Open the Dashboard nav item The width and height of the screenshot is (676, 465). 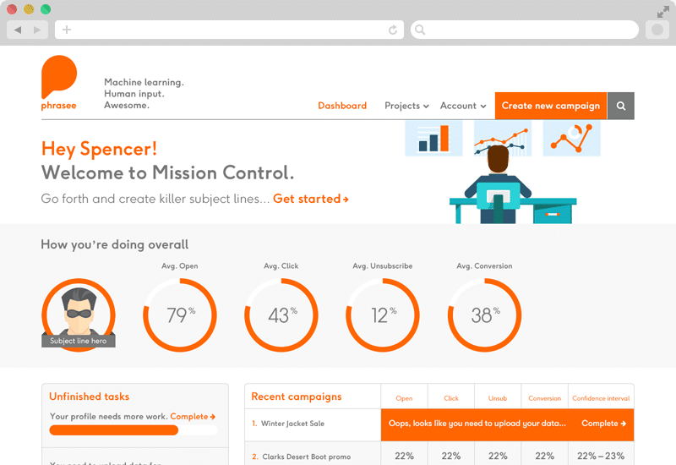[342, 106]
